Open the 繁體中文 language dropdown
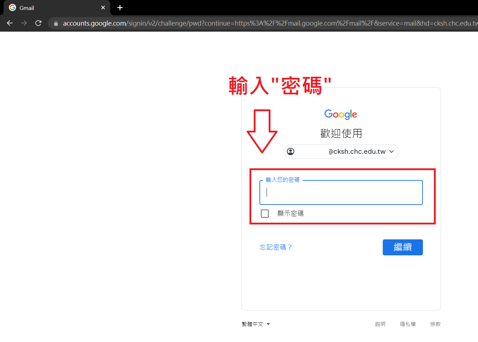 (256, 324)
